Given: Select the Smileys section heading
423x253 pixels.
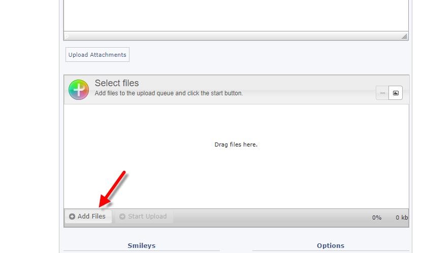Looking at the screenshot, I should (x=141, y=246).
